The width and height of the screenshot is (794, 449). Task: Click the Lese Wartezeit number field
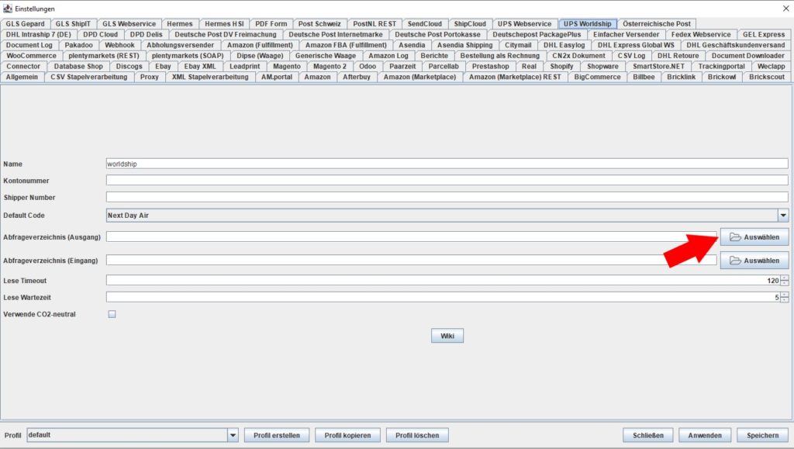point(443,298)
